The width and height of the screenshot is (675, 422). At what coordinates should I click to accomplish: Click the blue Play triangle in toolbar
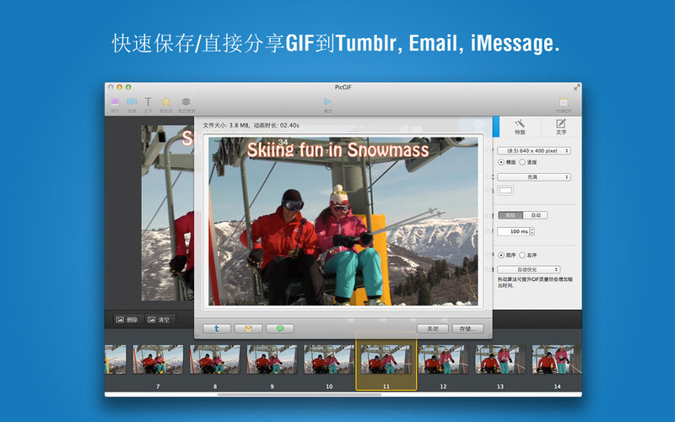[x=327, y=101]
